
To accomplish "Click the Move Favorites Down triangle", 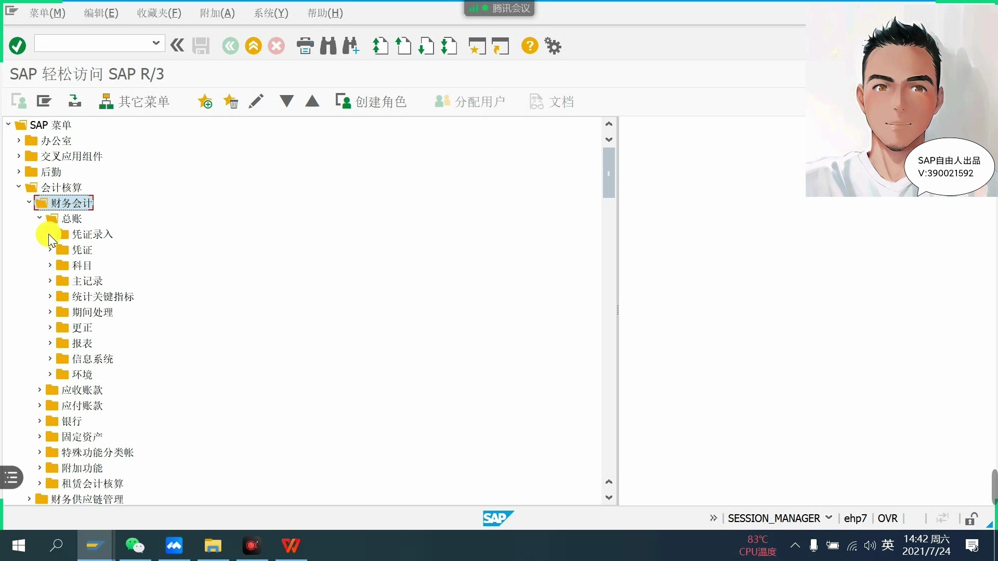I will [x=286, y=101].
